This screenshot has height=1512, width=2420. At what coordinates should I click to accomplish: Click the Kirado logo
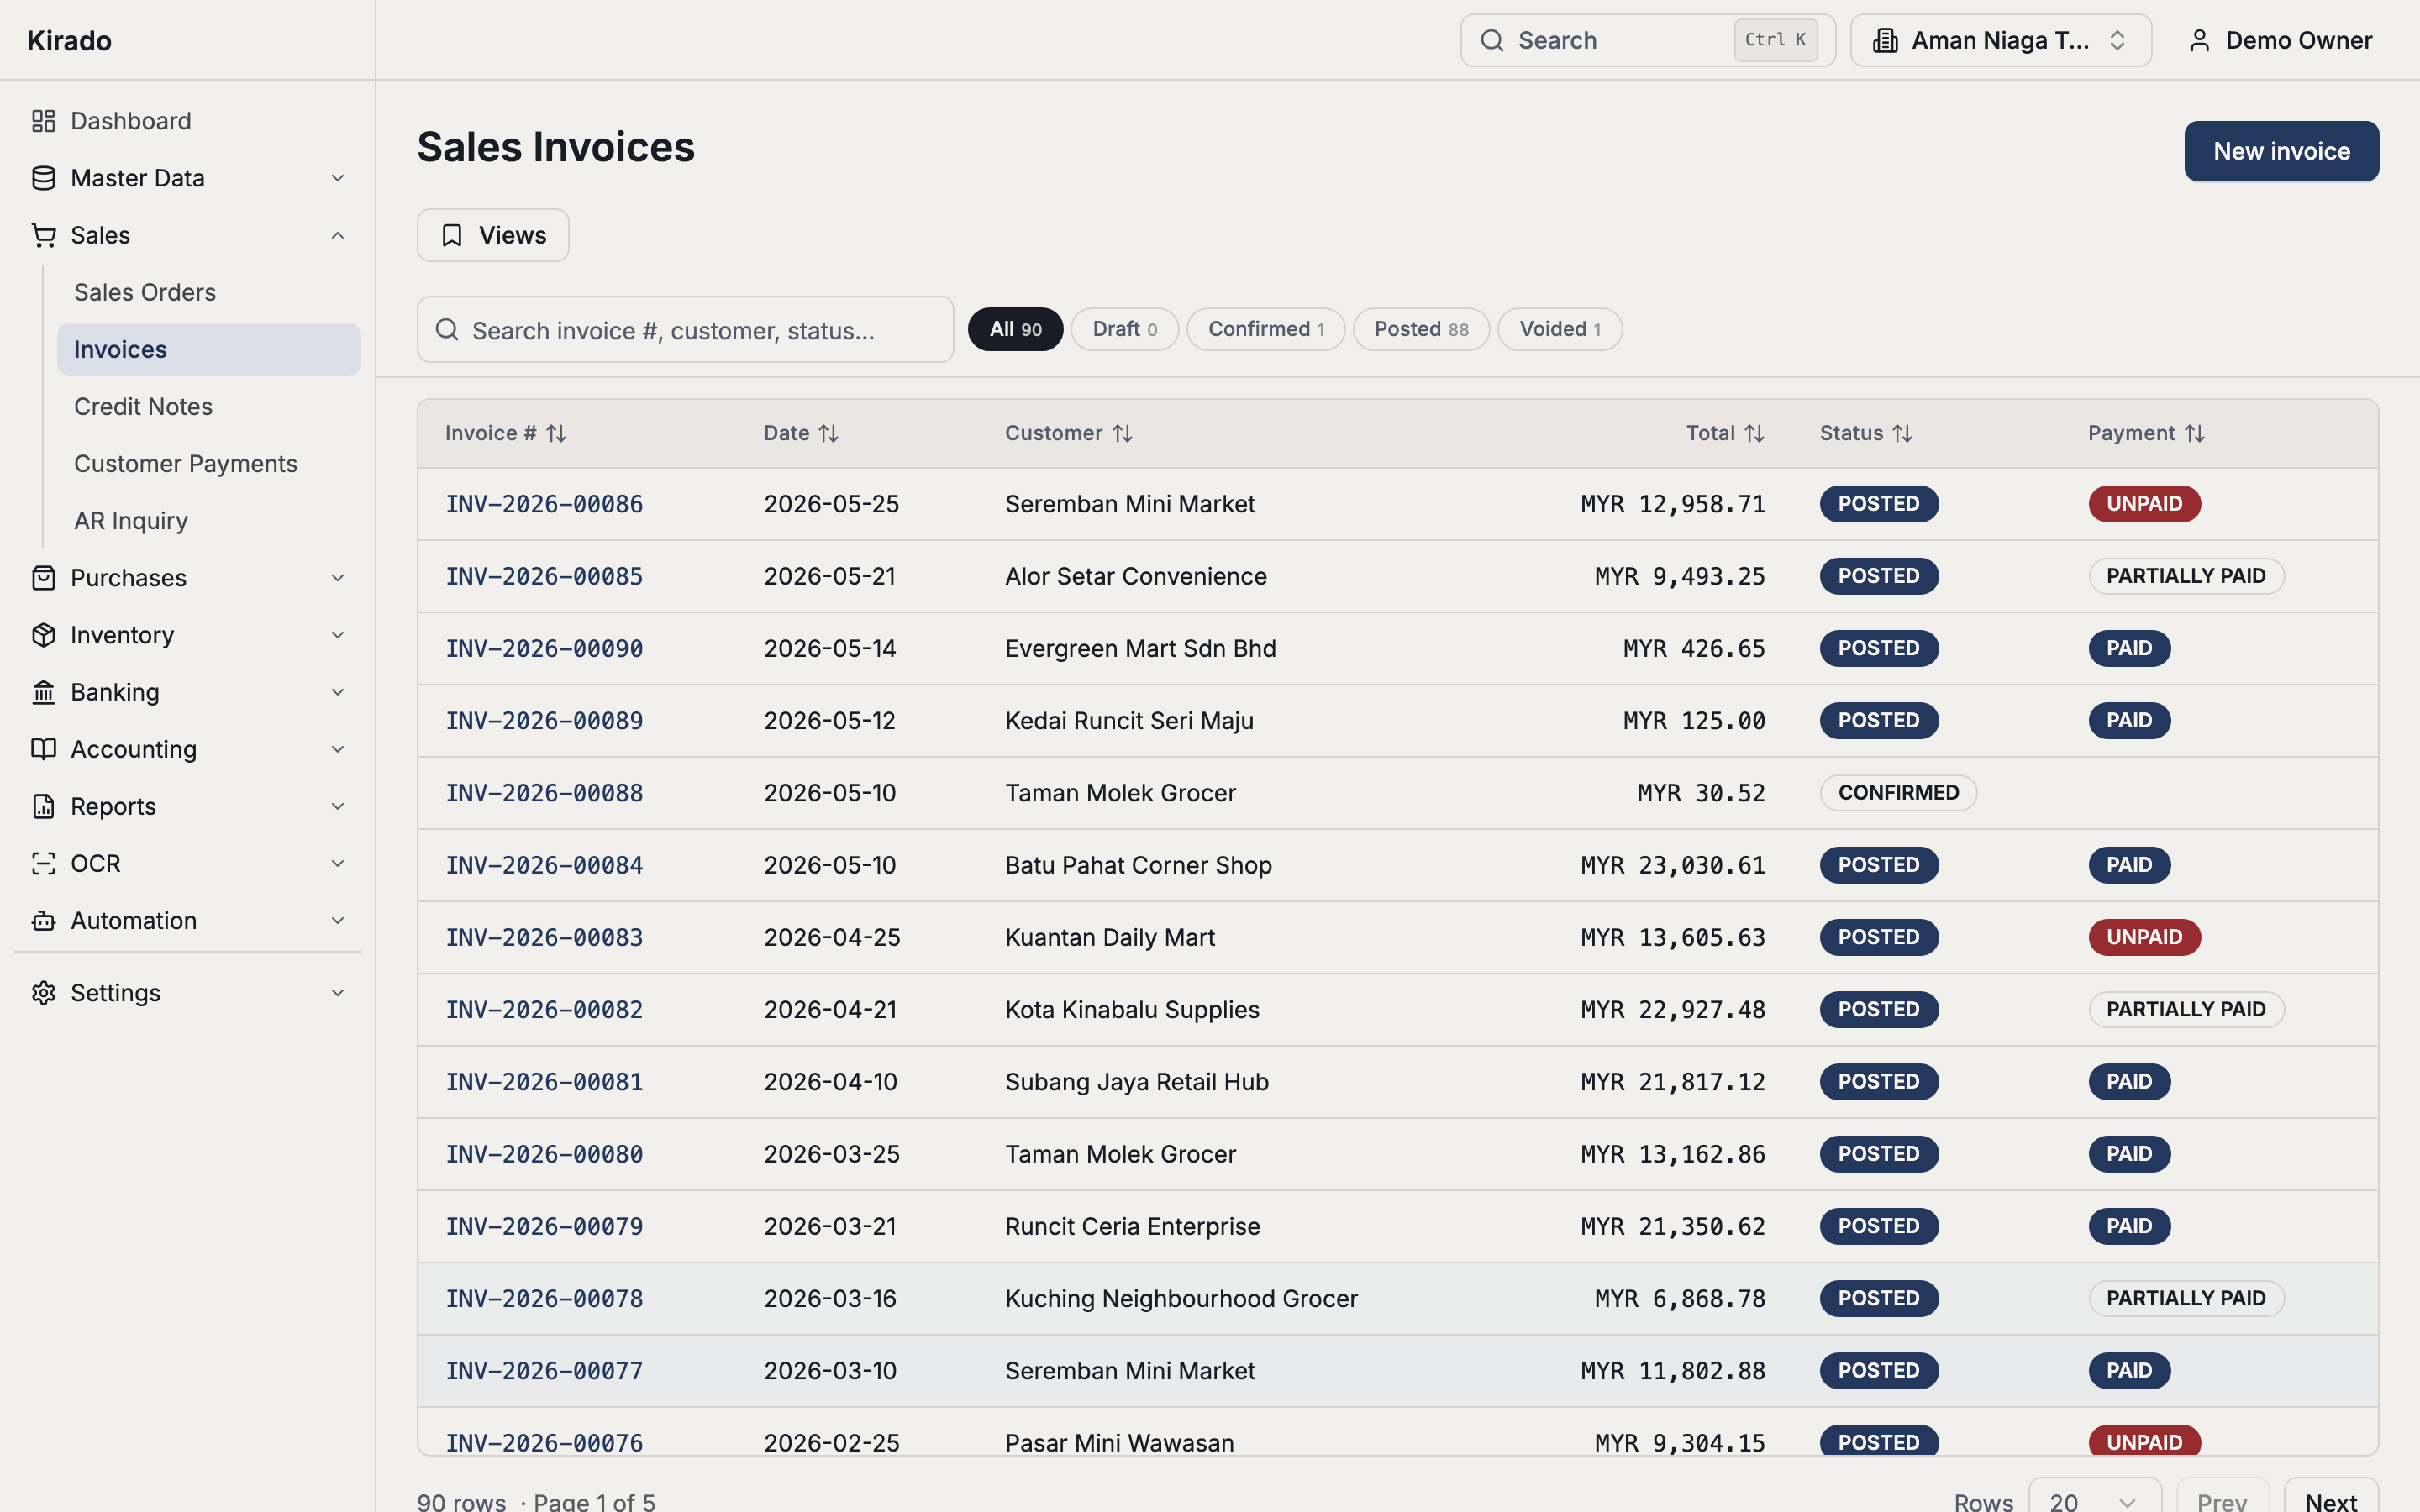click(x=69, y=40)
